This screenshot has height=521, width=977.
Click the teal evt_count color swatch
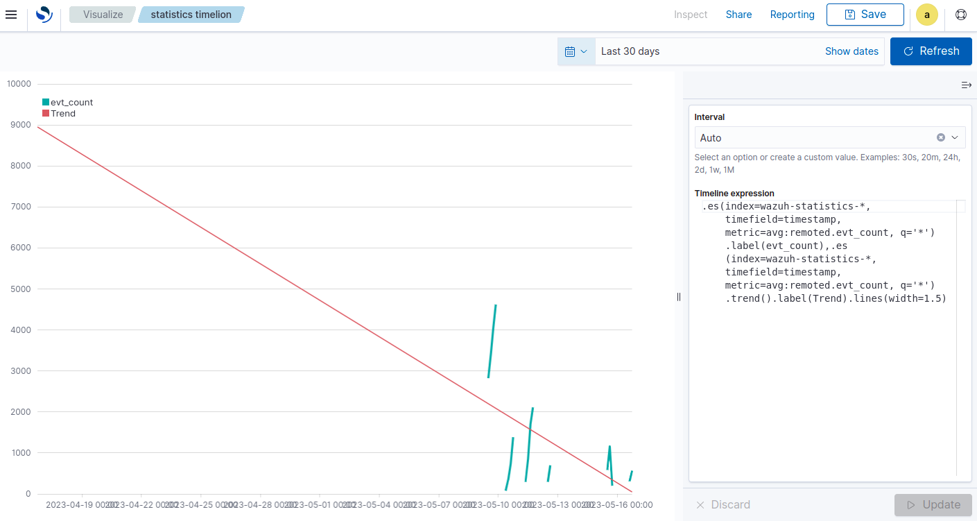click(x=44, y=101)
